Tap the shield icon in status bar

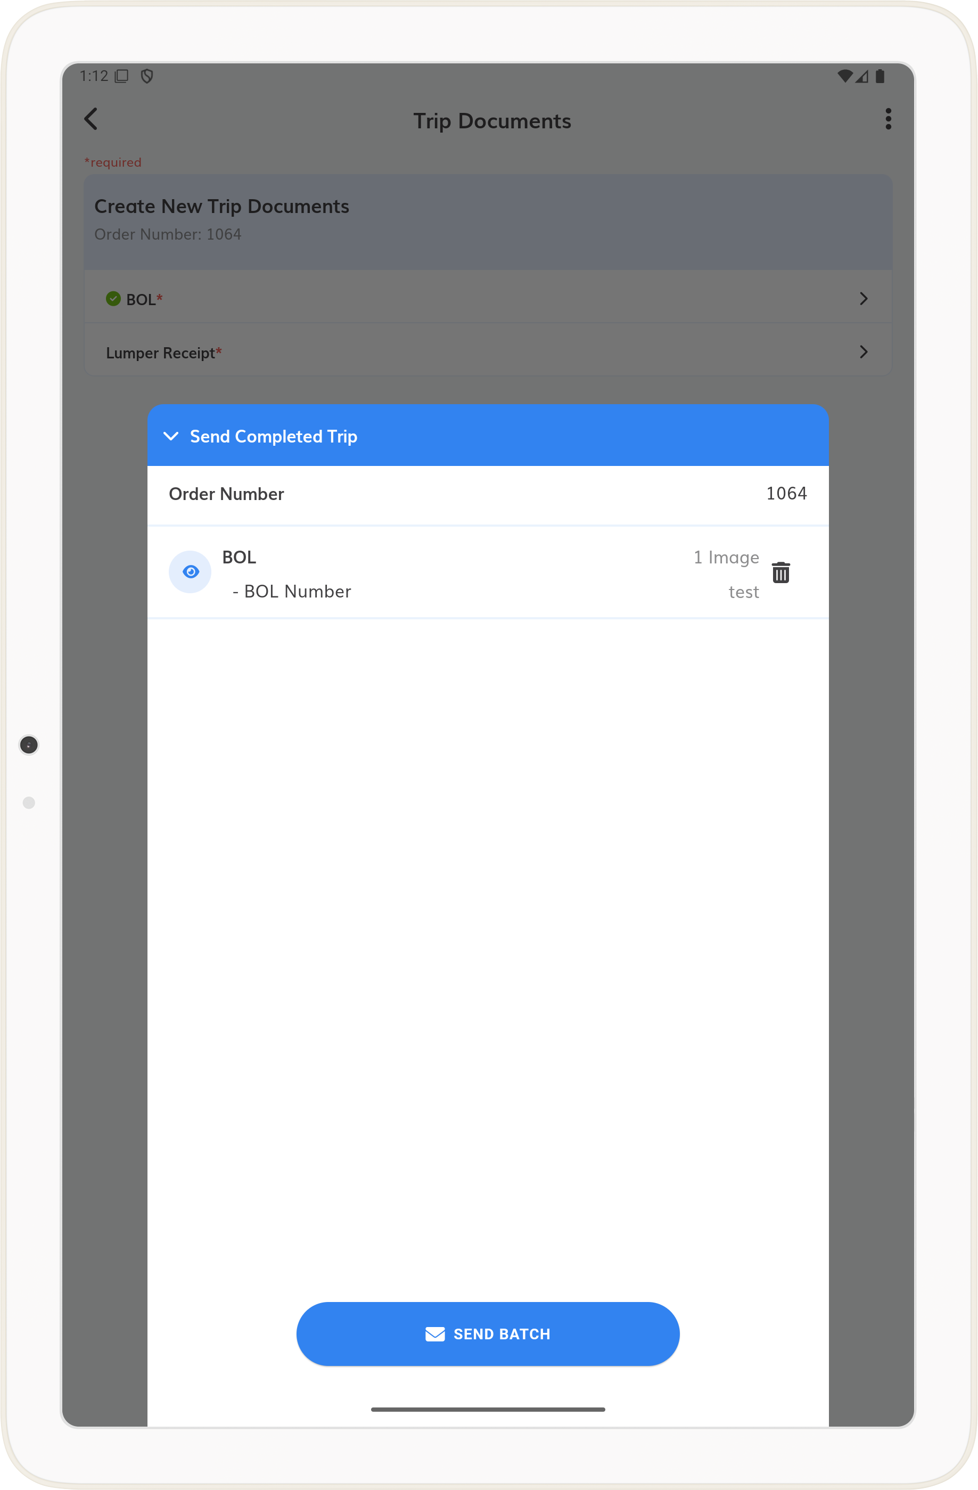pyautogui.click(x=147, y=76)
